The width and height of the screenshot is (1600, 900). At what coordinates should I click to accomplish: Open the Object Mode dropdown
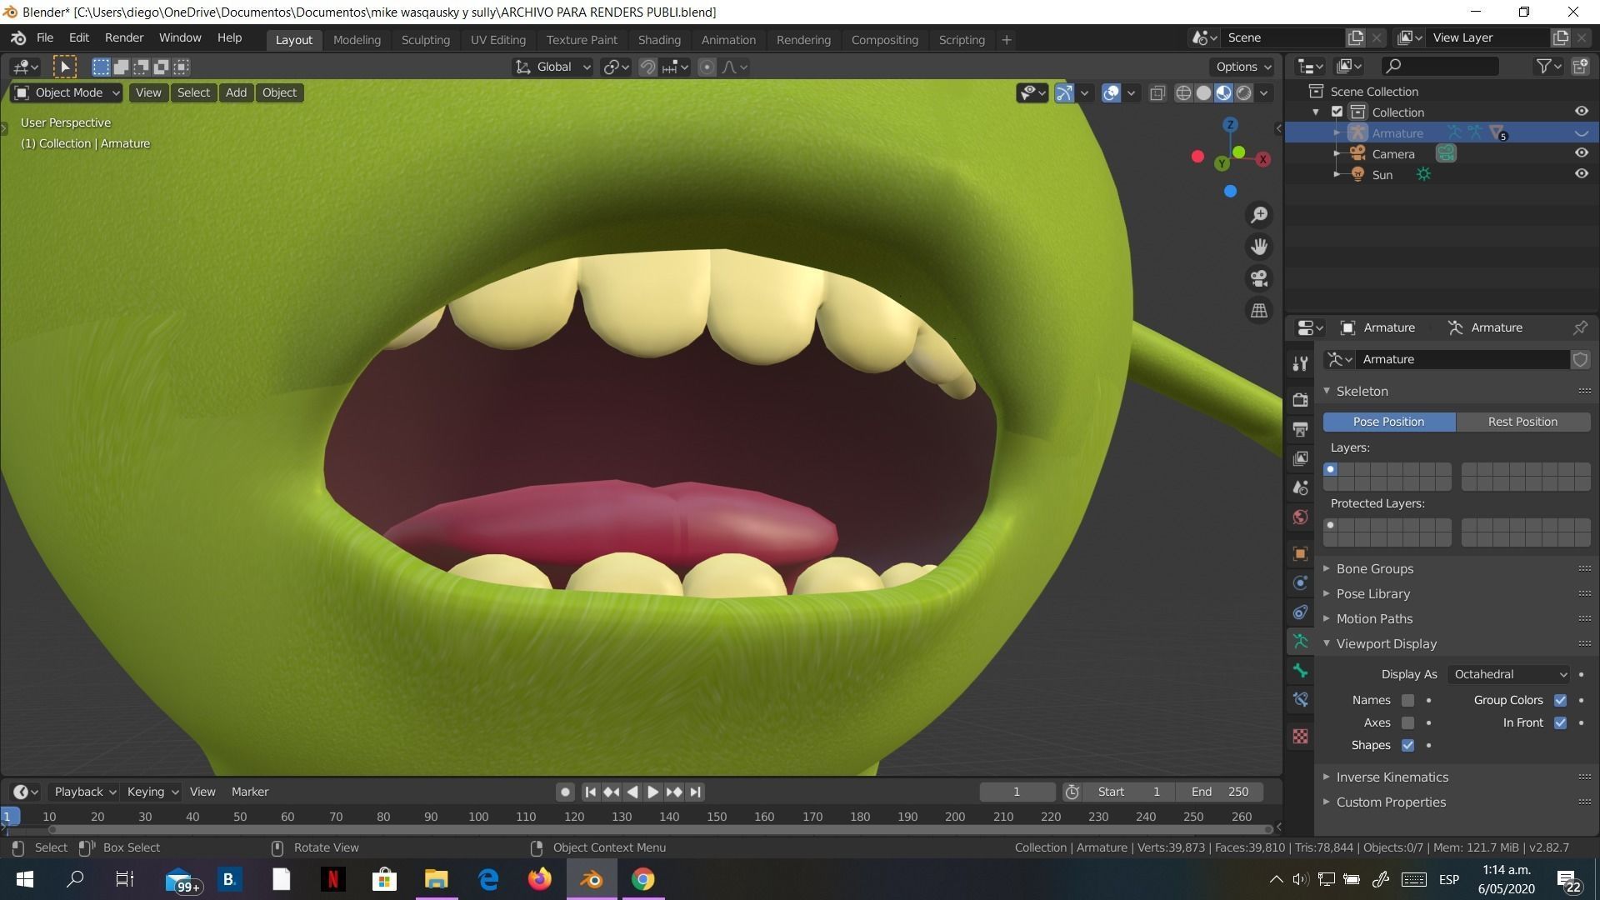tap(67, 92)
